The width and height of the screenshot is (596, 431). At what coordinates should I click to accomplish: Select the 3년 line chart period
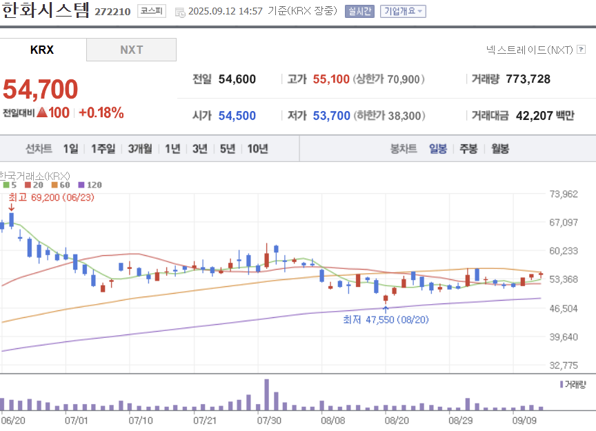pos(200,148)
